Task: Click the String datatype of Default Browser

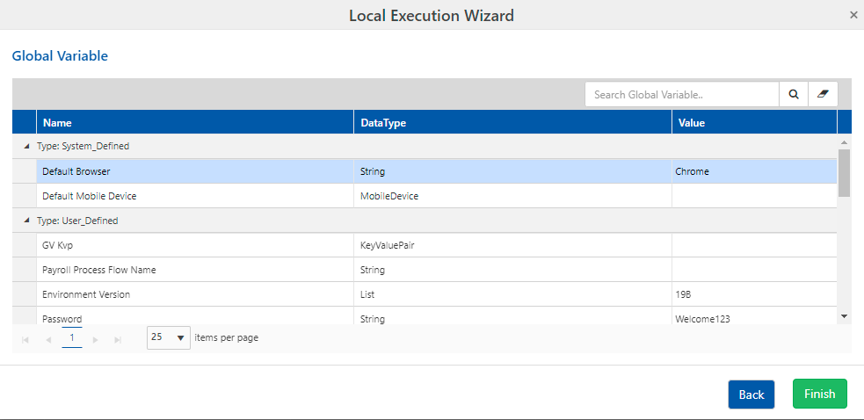Action: [x=512, y=171]
